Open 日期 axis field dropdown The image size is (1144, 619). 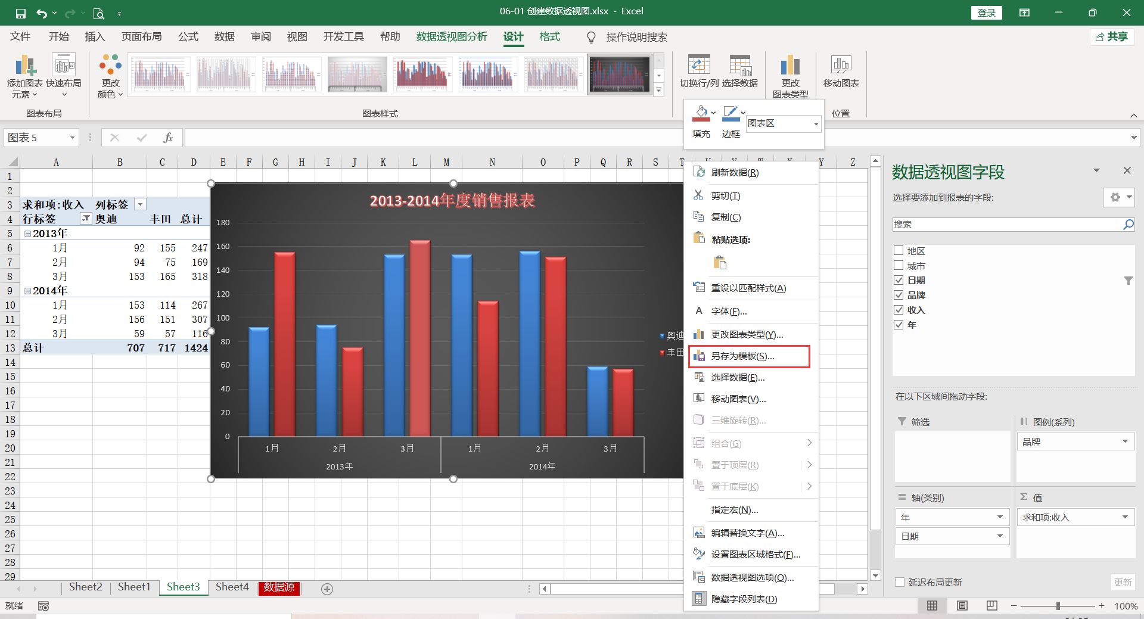pos(1000,536)
